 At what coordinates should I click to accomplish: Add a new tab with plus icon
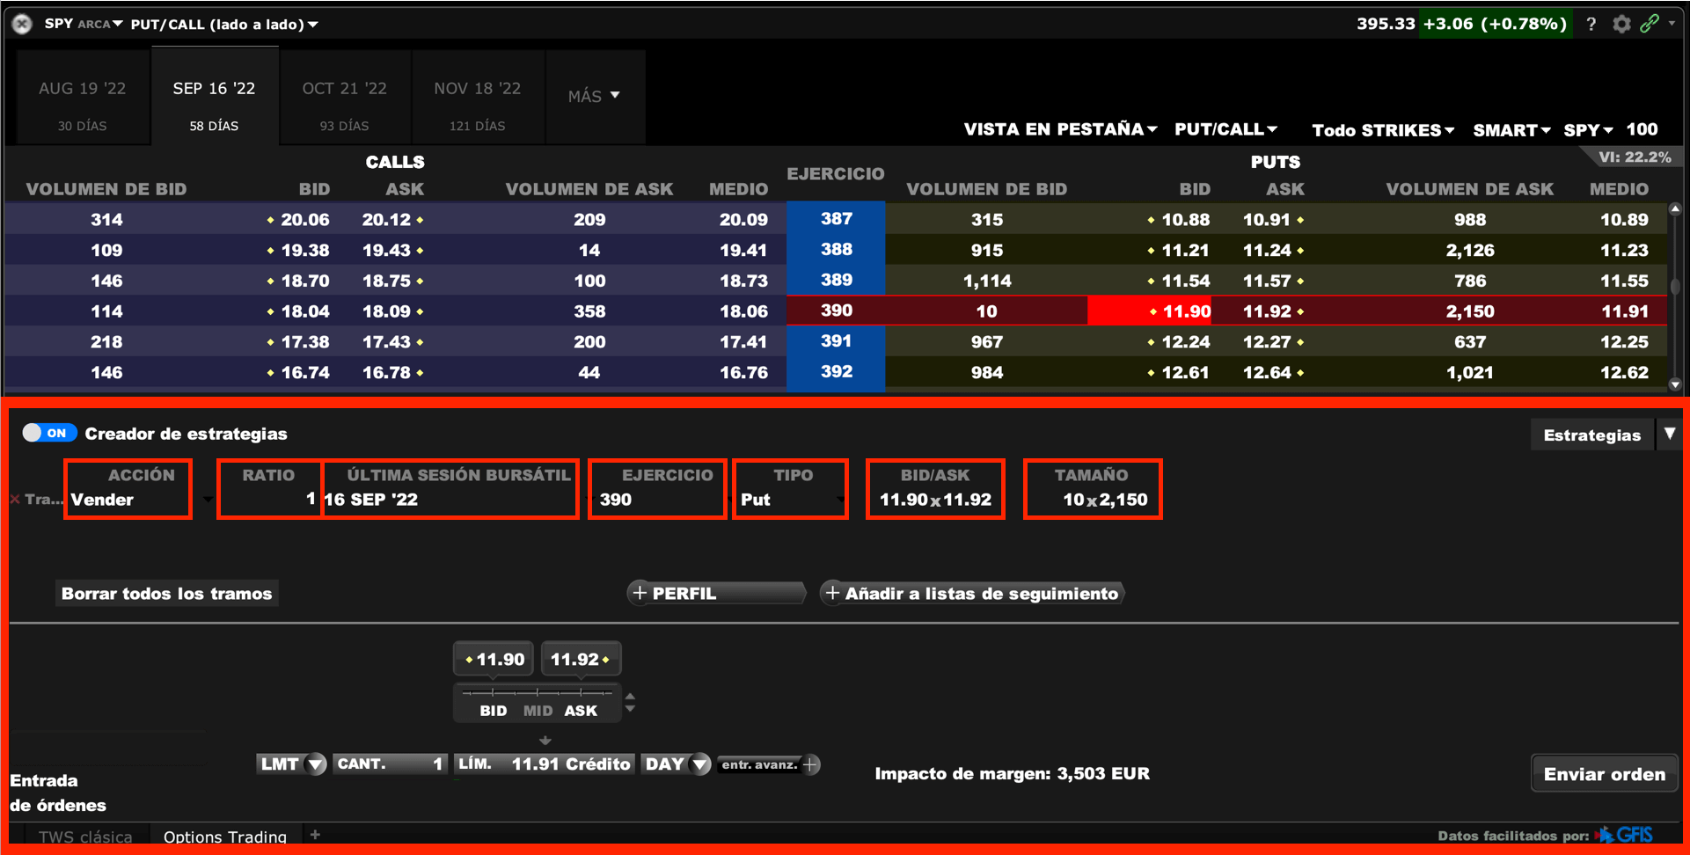pos(315,835)
